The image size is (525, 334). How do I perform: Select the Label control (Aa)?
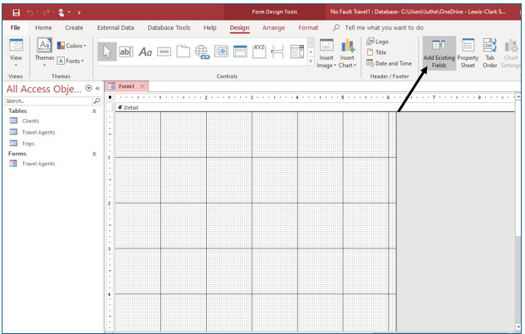pos(145,52)
